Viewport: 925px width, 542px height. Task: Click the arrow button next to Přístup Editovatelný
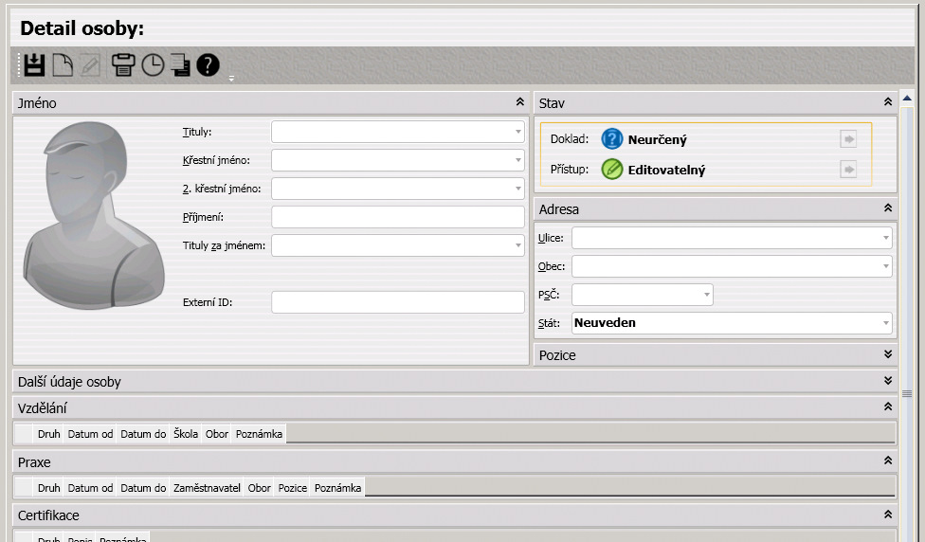click(x=848, y=170)
